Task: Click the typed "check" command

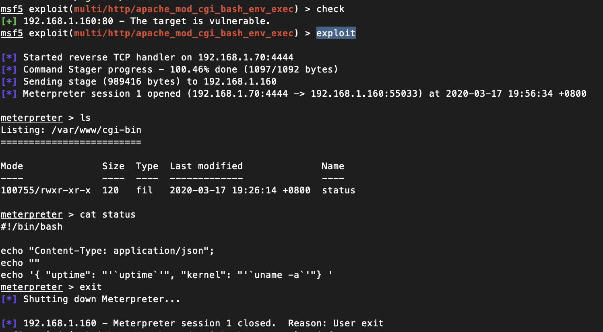Action: tap(330, 9)
